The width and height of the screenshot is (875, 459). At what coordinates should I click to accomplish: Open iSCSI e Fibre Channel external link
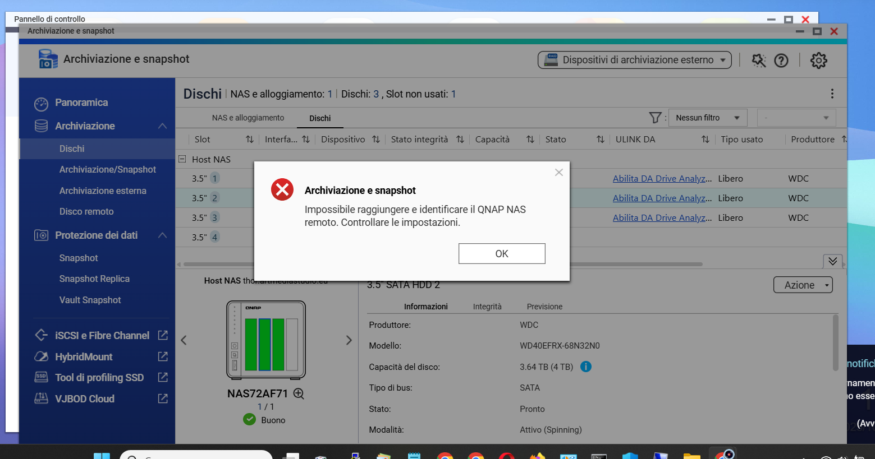coord(163,335)
